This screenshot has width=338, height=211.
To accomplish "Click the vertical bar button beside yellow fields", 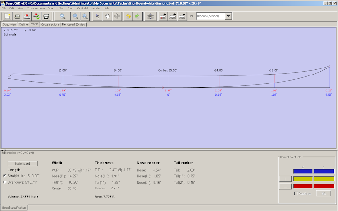I will click(x=285, y=179).
